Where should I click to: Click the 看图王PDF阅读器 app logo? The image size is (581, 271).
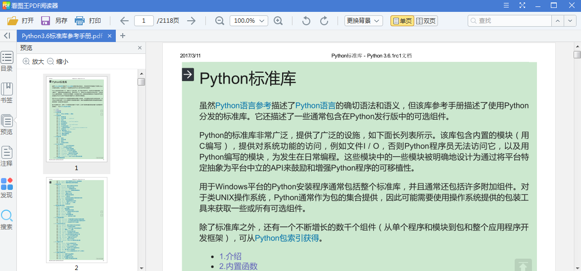pyautogui.click(x=6, y=5)
